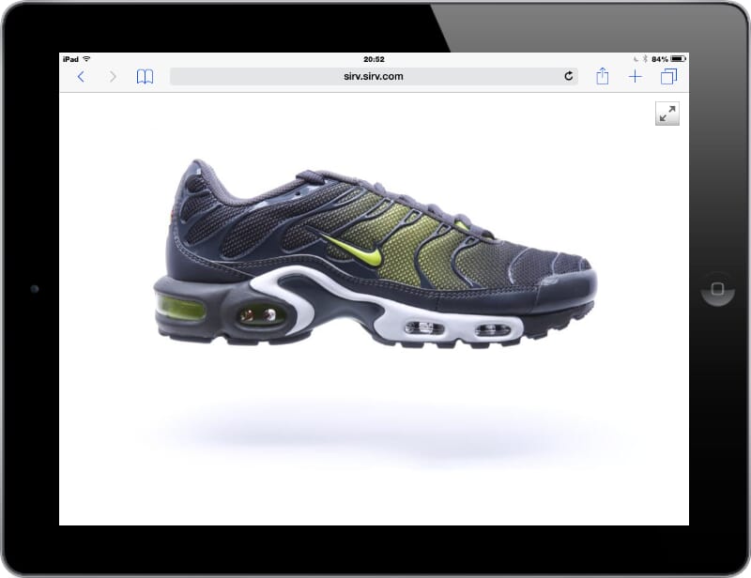The image size is (751, 578).
Task: Click the sirv.sirv.com address field
Action: coord(373,77)
